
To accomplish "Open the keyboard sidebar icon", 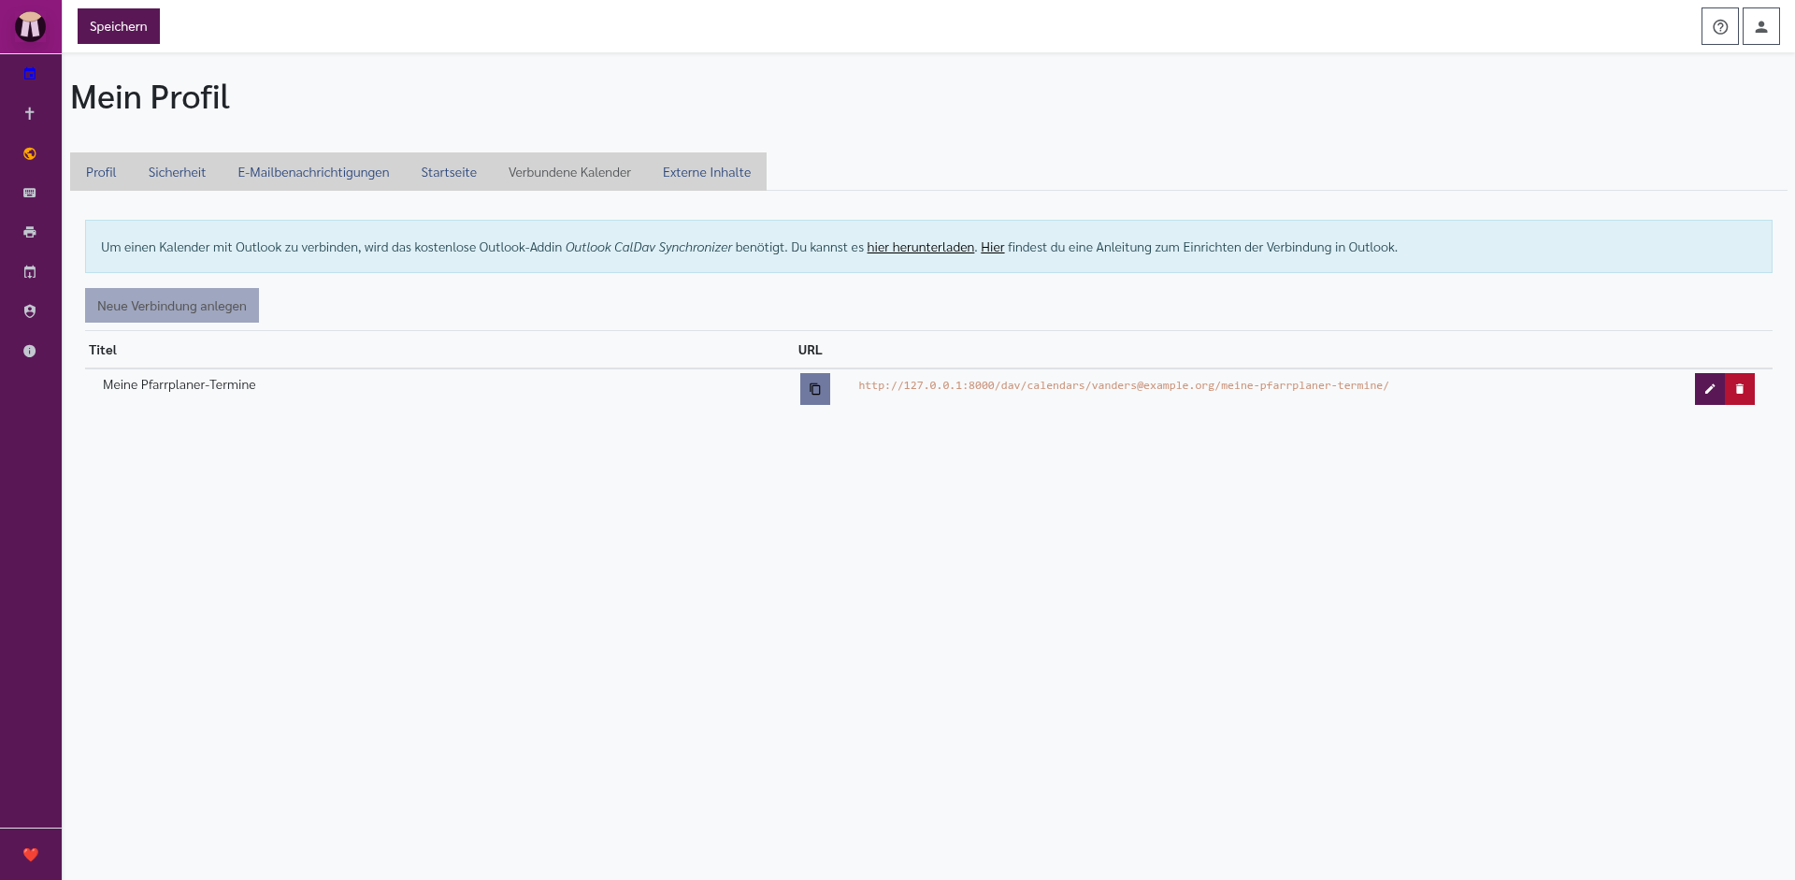I will click(30, 193).
